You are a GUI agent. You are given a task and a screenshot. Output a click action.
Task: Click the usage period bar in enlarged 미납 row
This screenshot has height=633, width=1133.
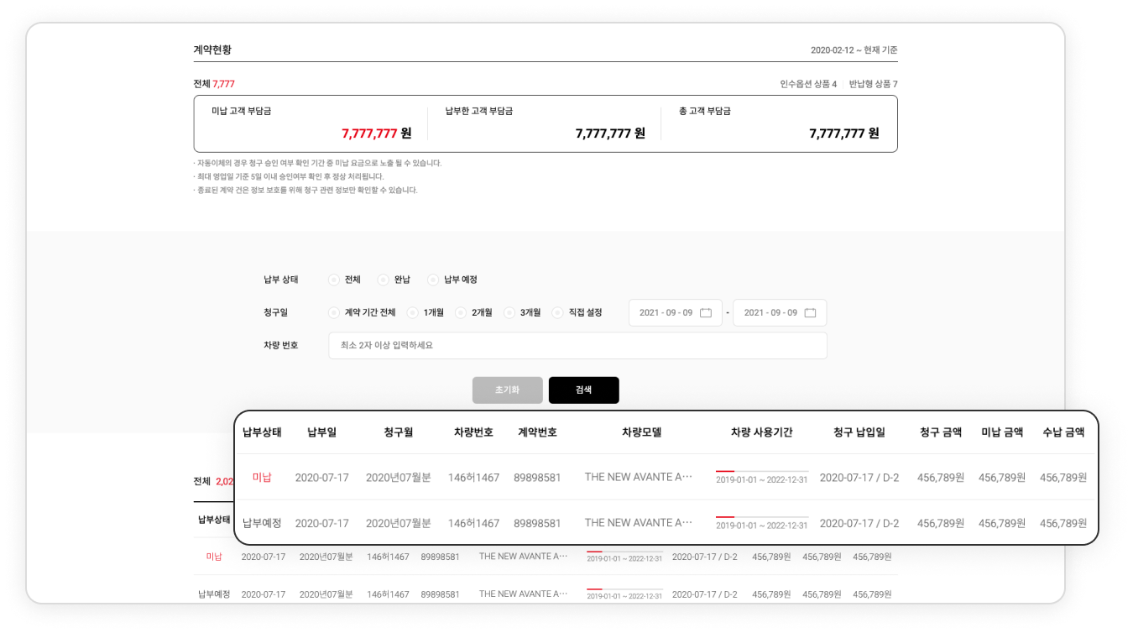762,472
